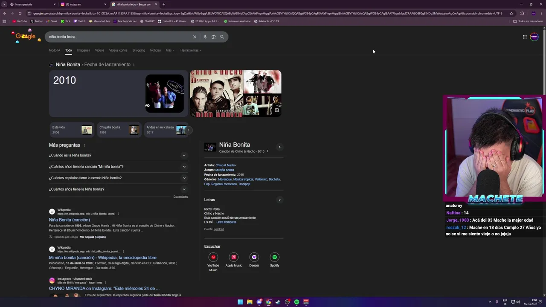The width and height of the screenshot is (546, 307).
Task: Open File Explorer from the taskbar
Action: (250, 302)
